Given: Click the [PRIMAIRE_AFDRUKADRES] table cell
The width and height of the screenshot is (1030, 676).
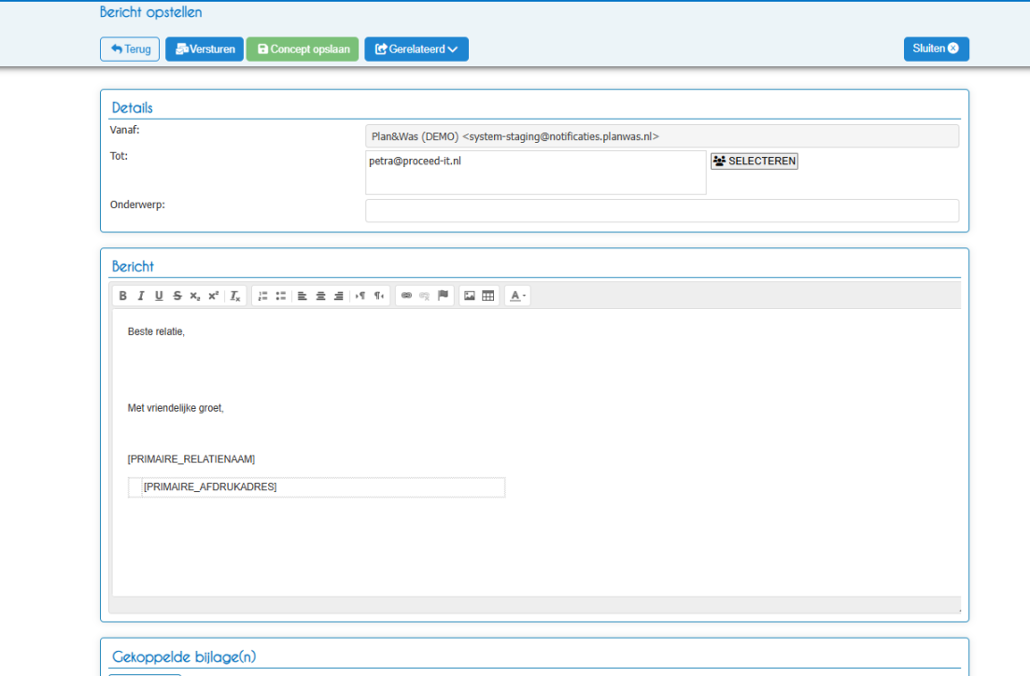Looking at the screenshot, I should (323, 487).
